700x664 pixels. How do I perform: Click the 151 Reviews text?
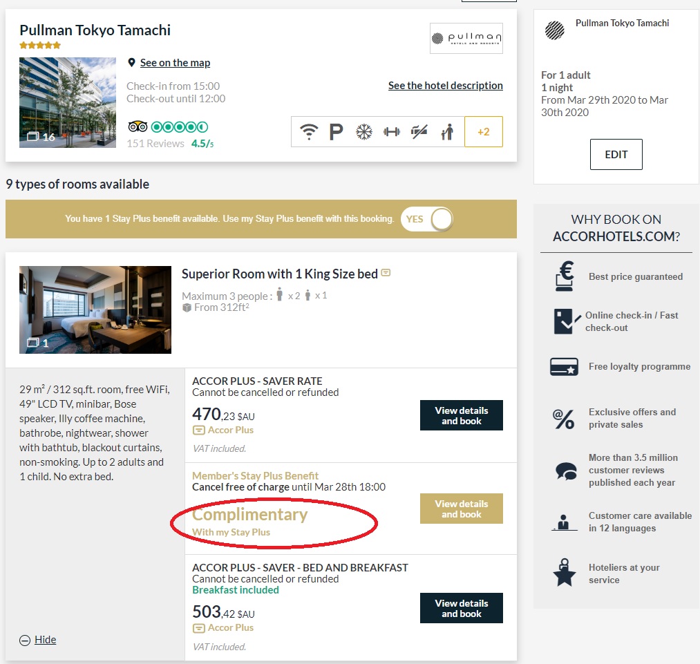tap(155, 144)
